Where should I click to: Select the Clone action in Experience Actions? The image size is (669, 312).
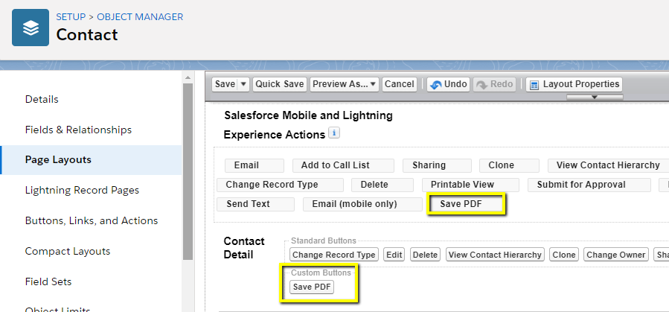pos(509,165)
